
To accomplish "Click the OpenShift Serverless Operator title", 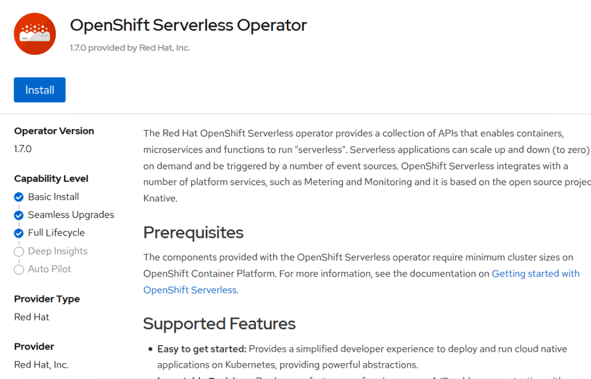I will [x=188, y=25].
